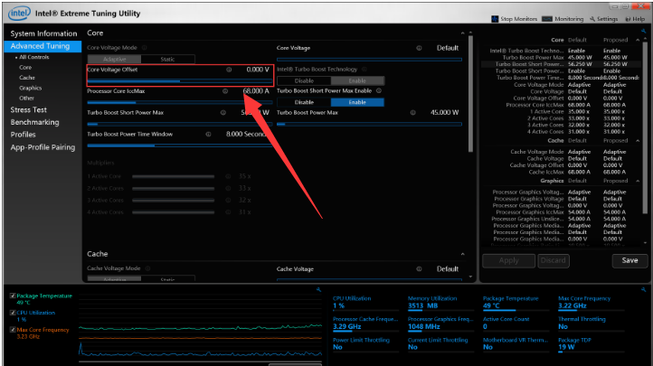The image size is (653, 366).
Task: Toggle the Max Core Frequency graph checkbox
Action: coord(13,329)
